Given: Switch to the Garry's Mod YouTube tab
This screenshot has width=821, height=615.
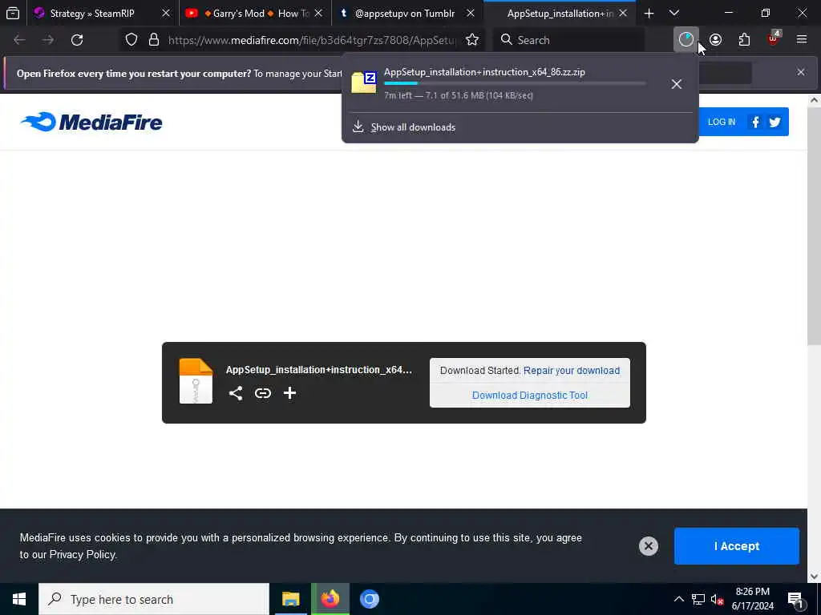Looking at the screenshot, I should (x=255, y=13).
